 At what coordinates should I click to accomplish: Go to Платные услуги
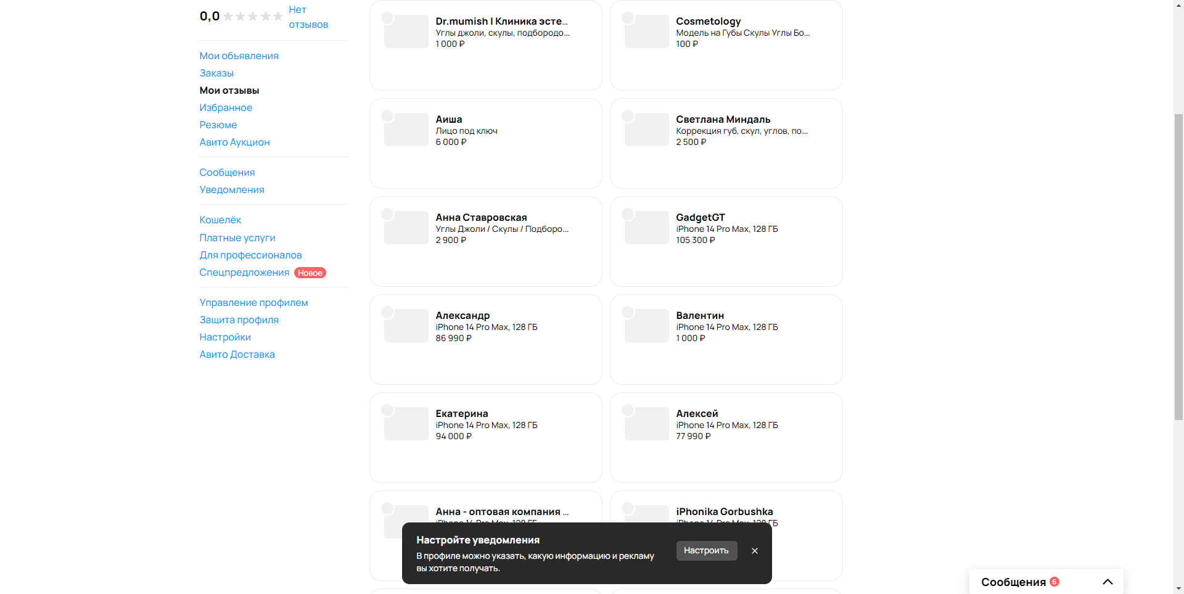tap(237, 237)
